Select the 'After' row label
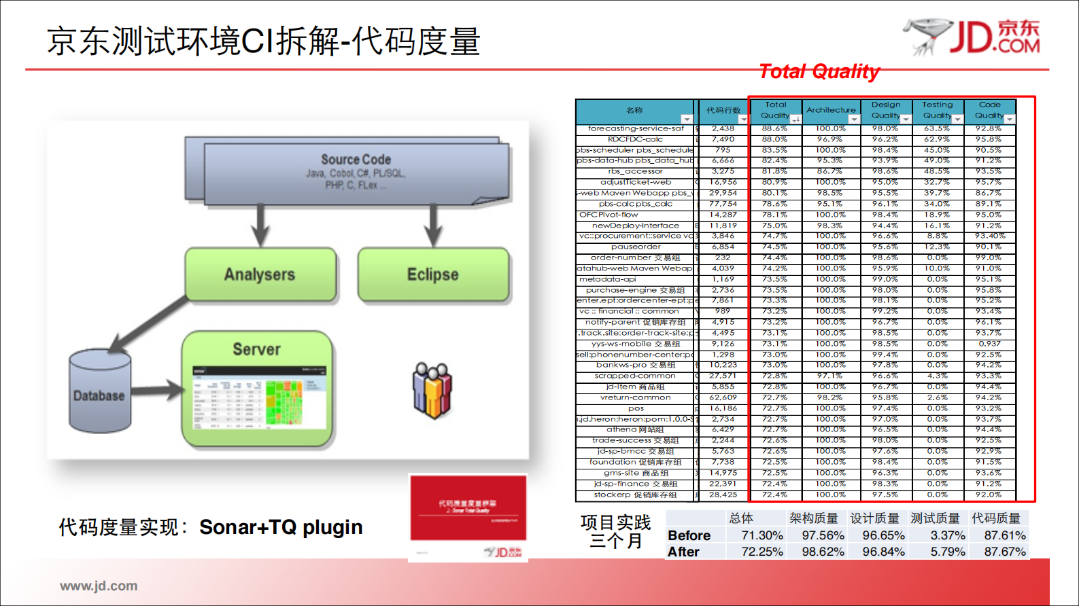Viewport: 1079px width, 606px height. point(683,552)
